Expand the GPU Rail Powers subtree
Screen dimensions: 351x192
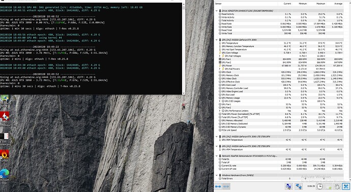coord(220,69)
